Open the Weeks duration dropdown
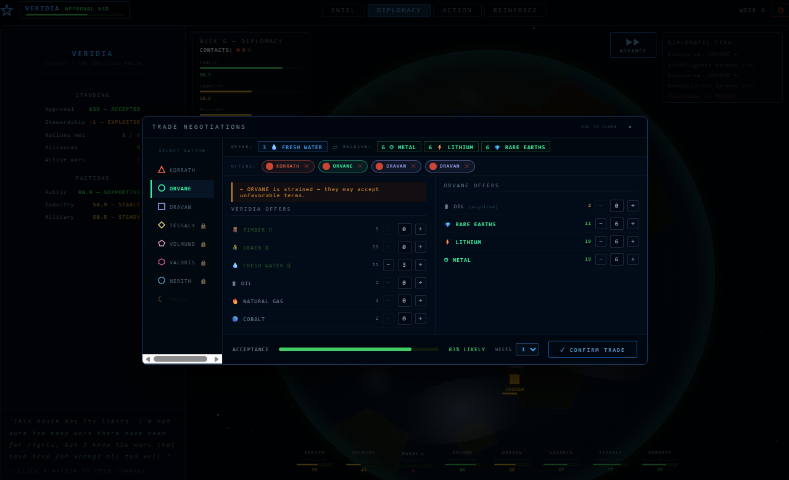The height and width of the screenshot is (480, 789). (x=527, y=349)
